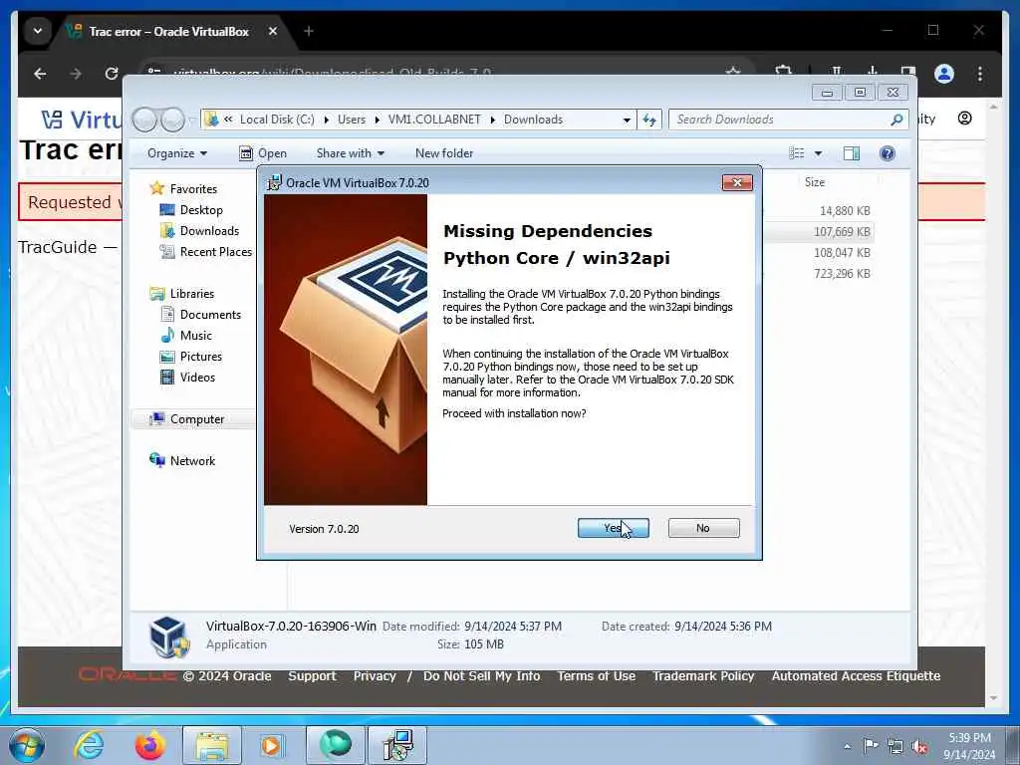Toggle the preview pane icon
The width and height of the screenshot is (1020, 765).
tap(851, 153)
